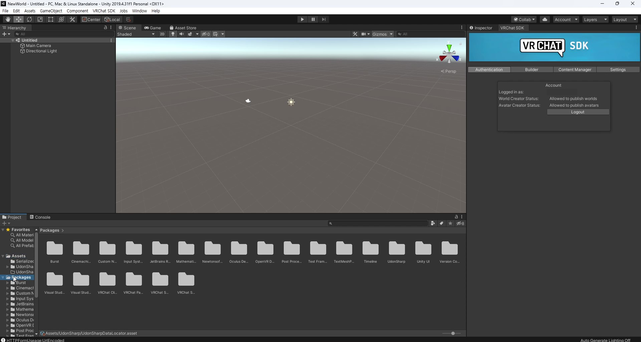Open the Unity cloud services icon
This screenshot has width=641, height=342.
click(x=545, y=19)
